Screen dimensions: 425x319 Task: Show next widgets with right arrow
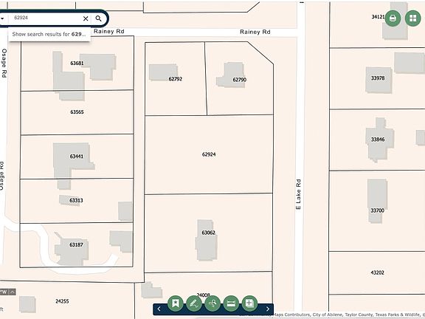tap(268, 309)
